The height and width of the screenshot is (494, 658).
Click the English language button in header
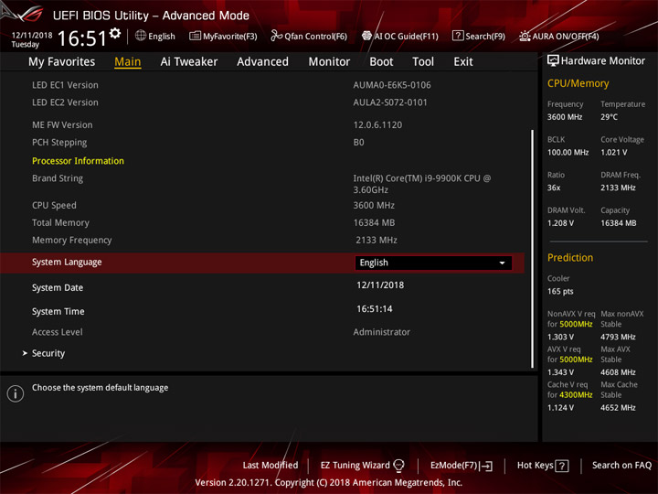pyautogui.click(x=155, y=36)
